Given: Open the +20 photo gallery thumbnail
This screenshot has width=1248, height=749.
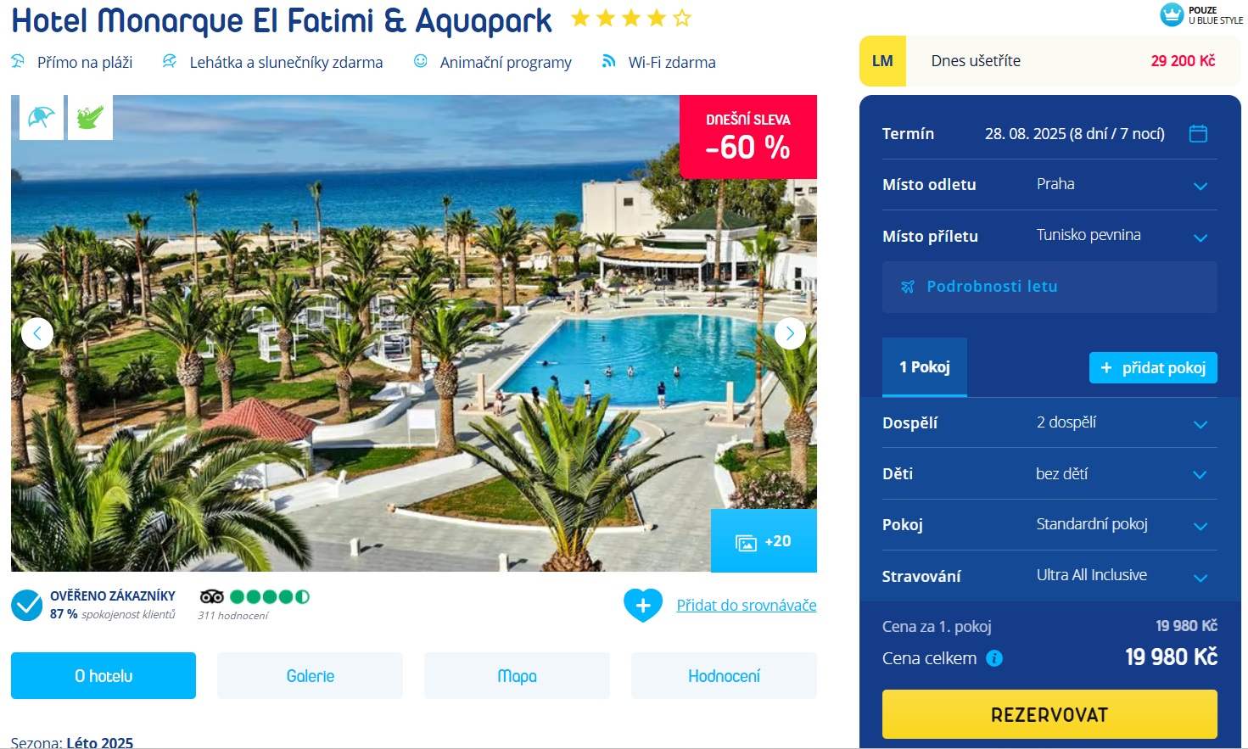Looking at the screenshot, I should (764, 541).
